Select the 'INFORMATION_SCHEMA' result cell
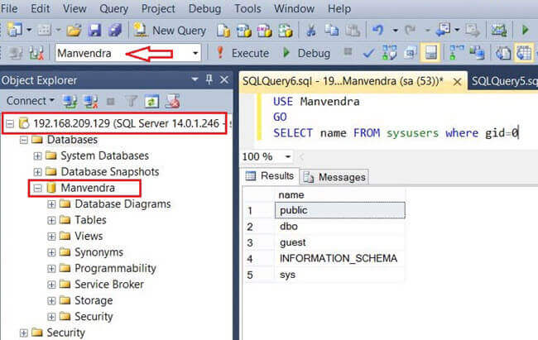Screen dimensions: 538x340 (x=339, y=258)
